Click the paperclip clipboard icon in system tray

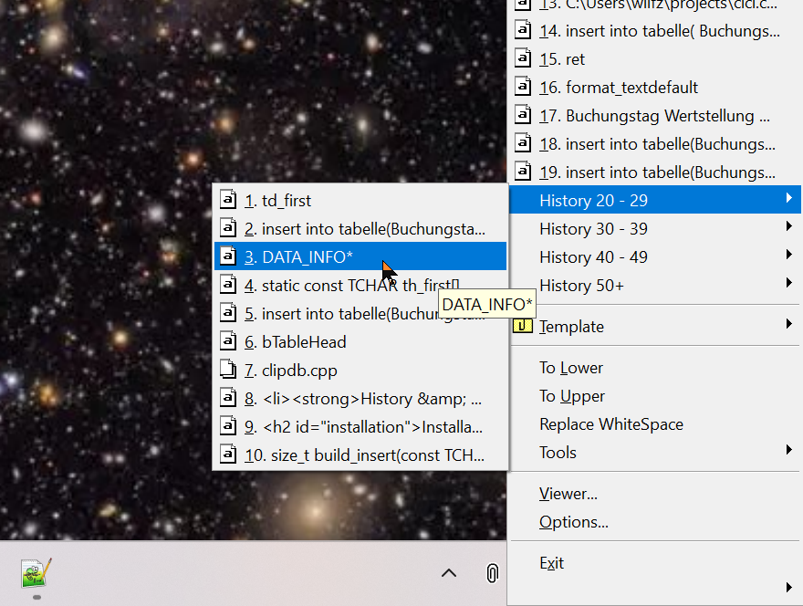[x=492, y=572]
